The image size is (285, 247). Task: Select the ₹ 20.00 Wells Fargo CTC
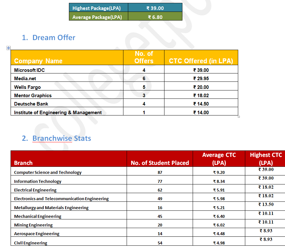[x=201, y=87]
